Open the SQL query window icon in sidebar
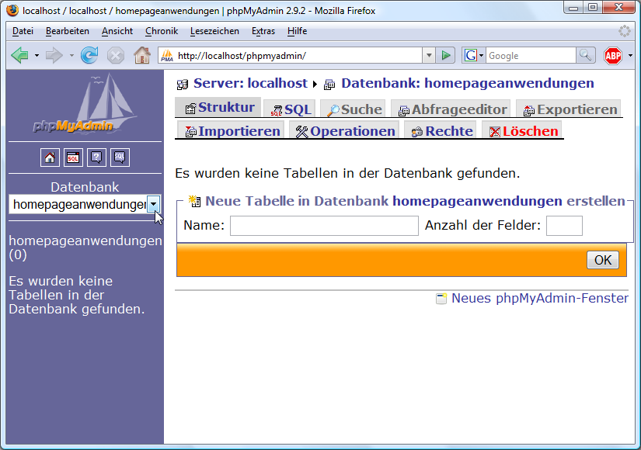The width and height of the screenshot is (641, 450). [73, 157]
